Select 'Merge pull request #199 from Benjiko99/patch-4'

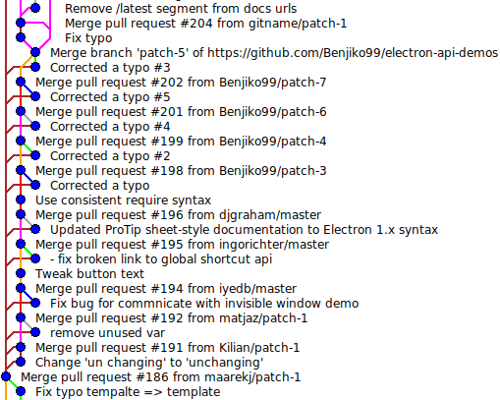click(x=181, y=142)
